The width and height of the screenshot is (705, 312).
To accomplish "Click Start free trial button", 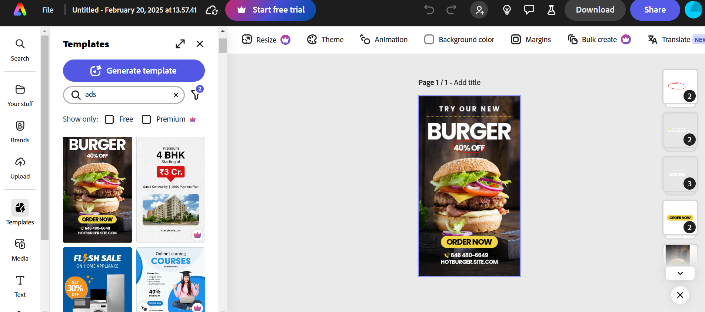I will [x=270, y=10].
